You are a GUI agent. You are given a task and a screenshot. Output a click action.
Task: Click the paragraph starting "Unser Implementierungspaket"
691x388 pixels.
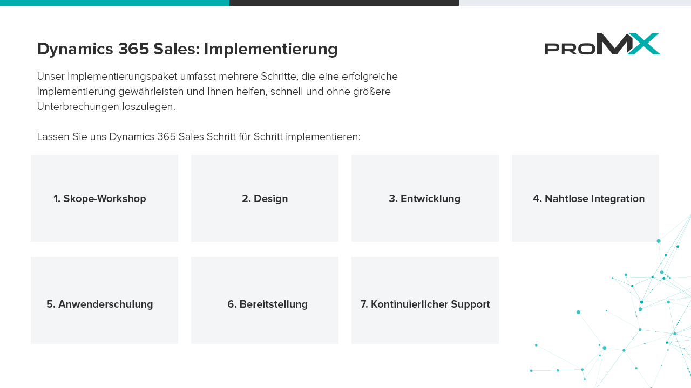(217, 92)
